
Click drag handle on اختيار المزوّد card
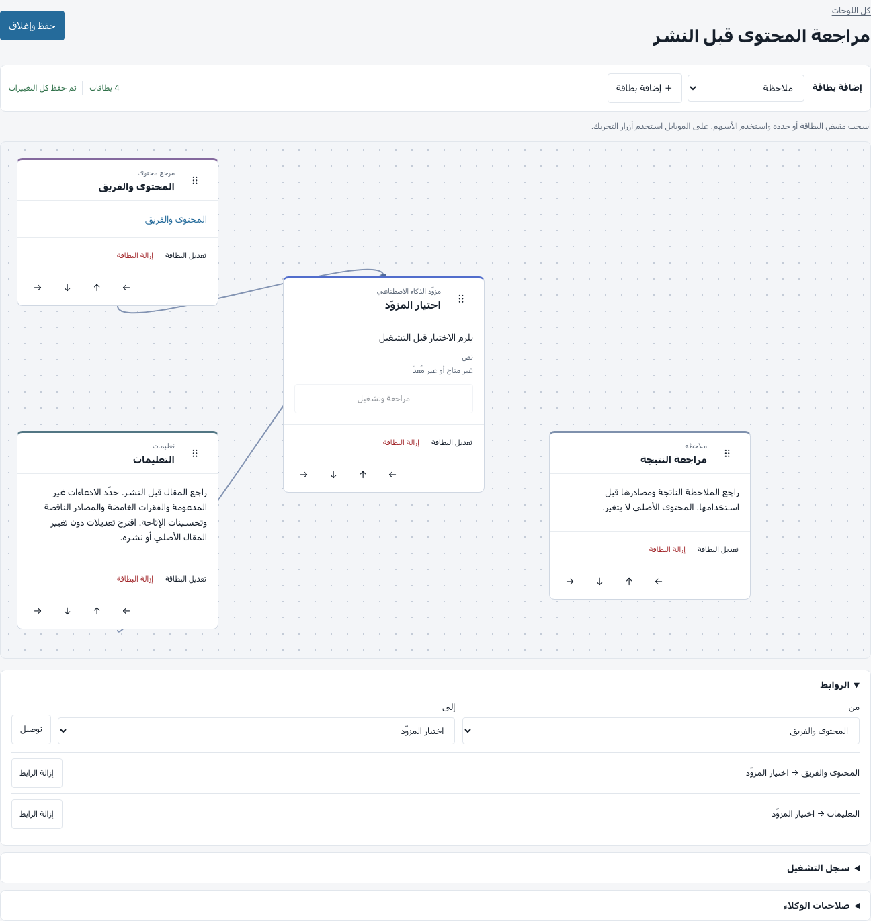461,298
